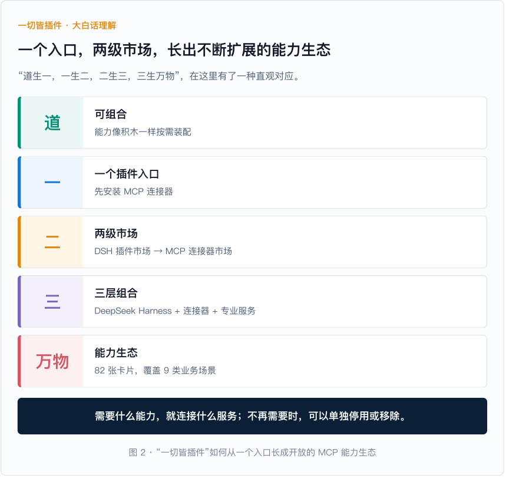Select the 一个插件入口 card title
Screen dimensions: 506x478
(127, 174)
